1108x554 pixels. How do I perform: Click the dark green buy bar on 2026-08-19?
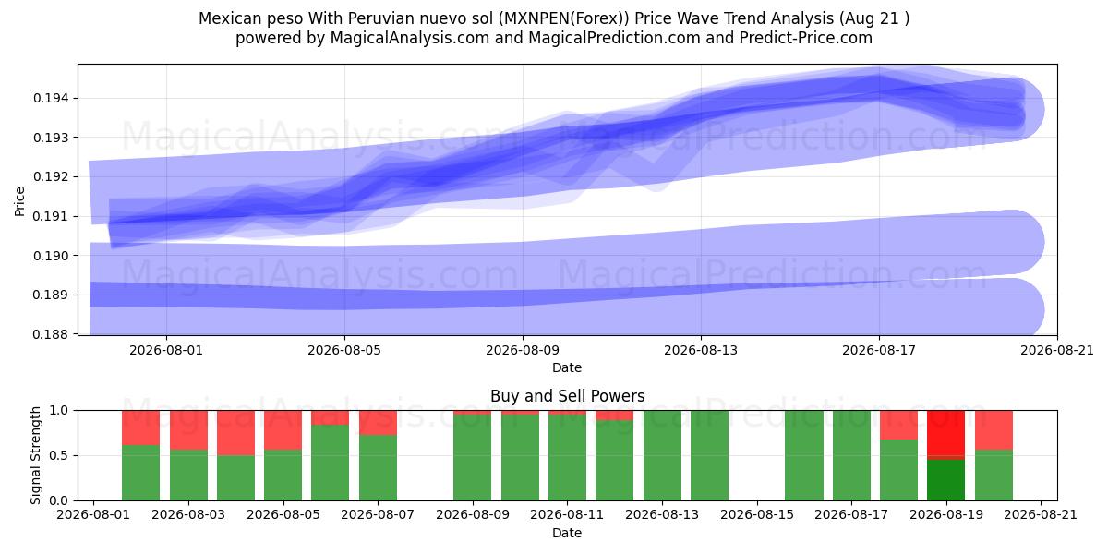(946, 479)
